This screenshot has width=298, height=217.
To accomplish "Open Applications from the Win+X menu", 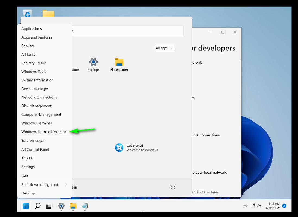I will (45, 29).
